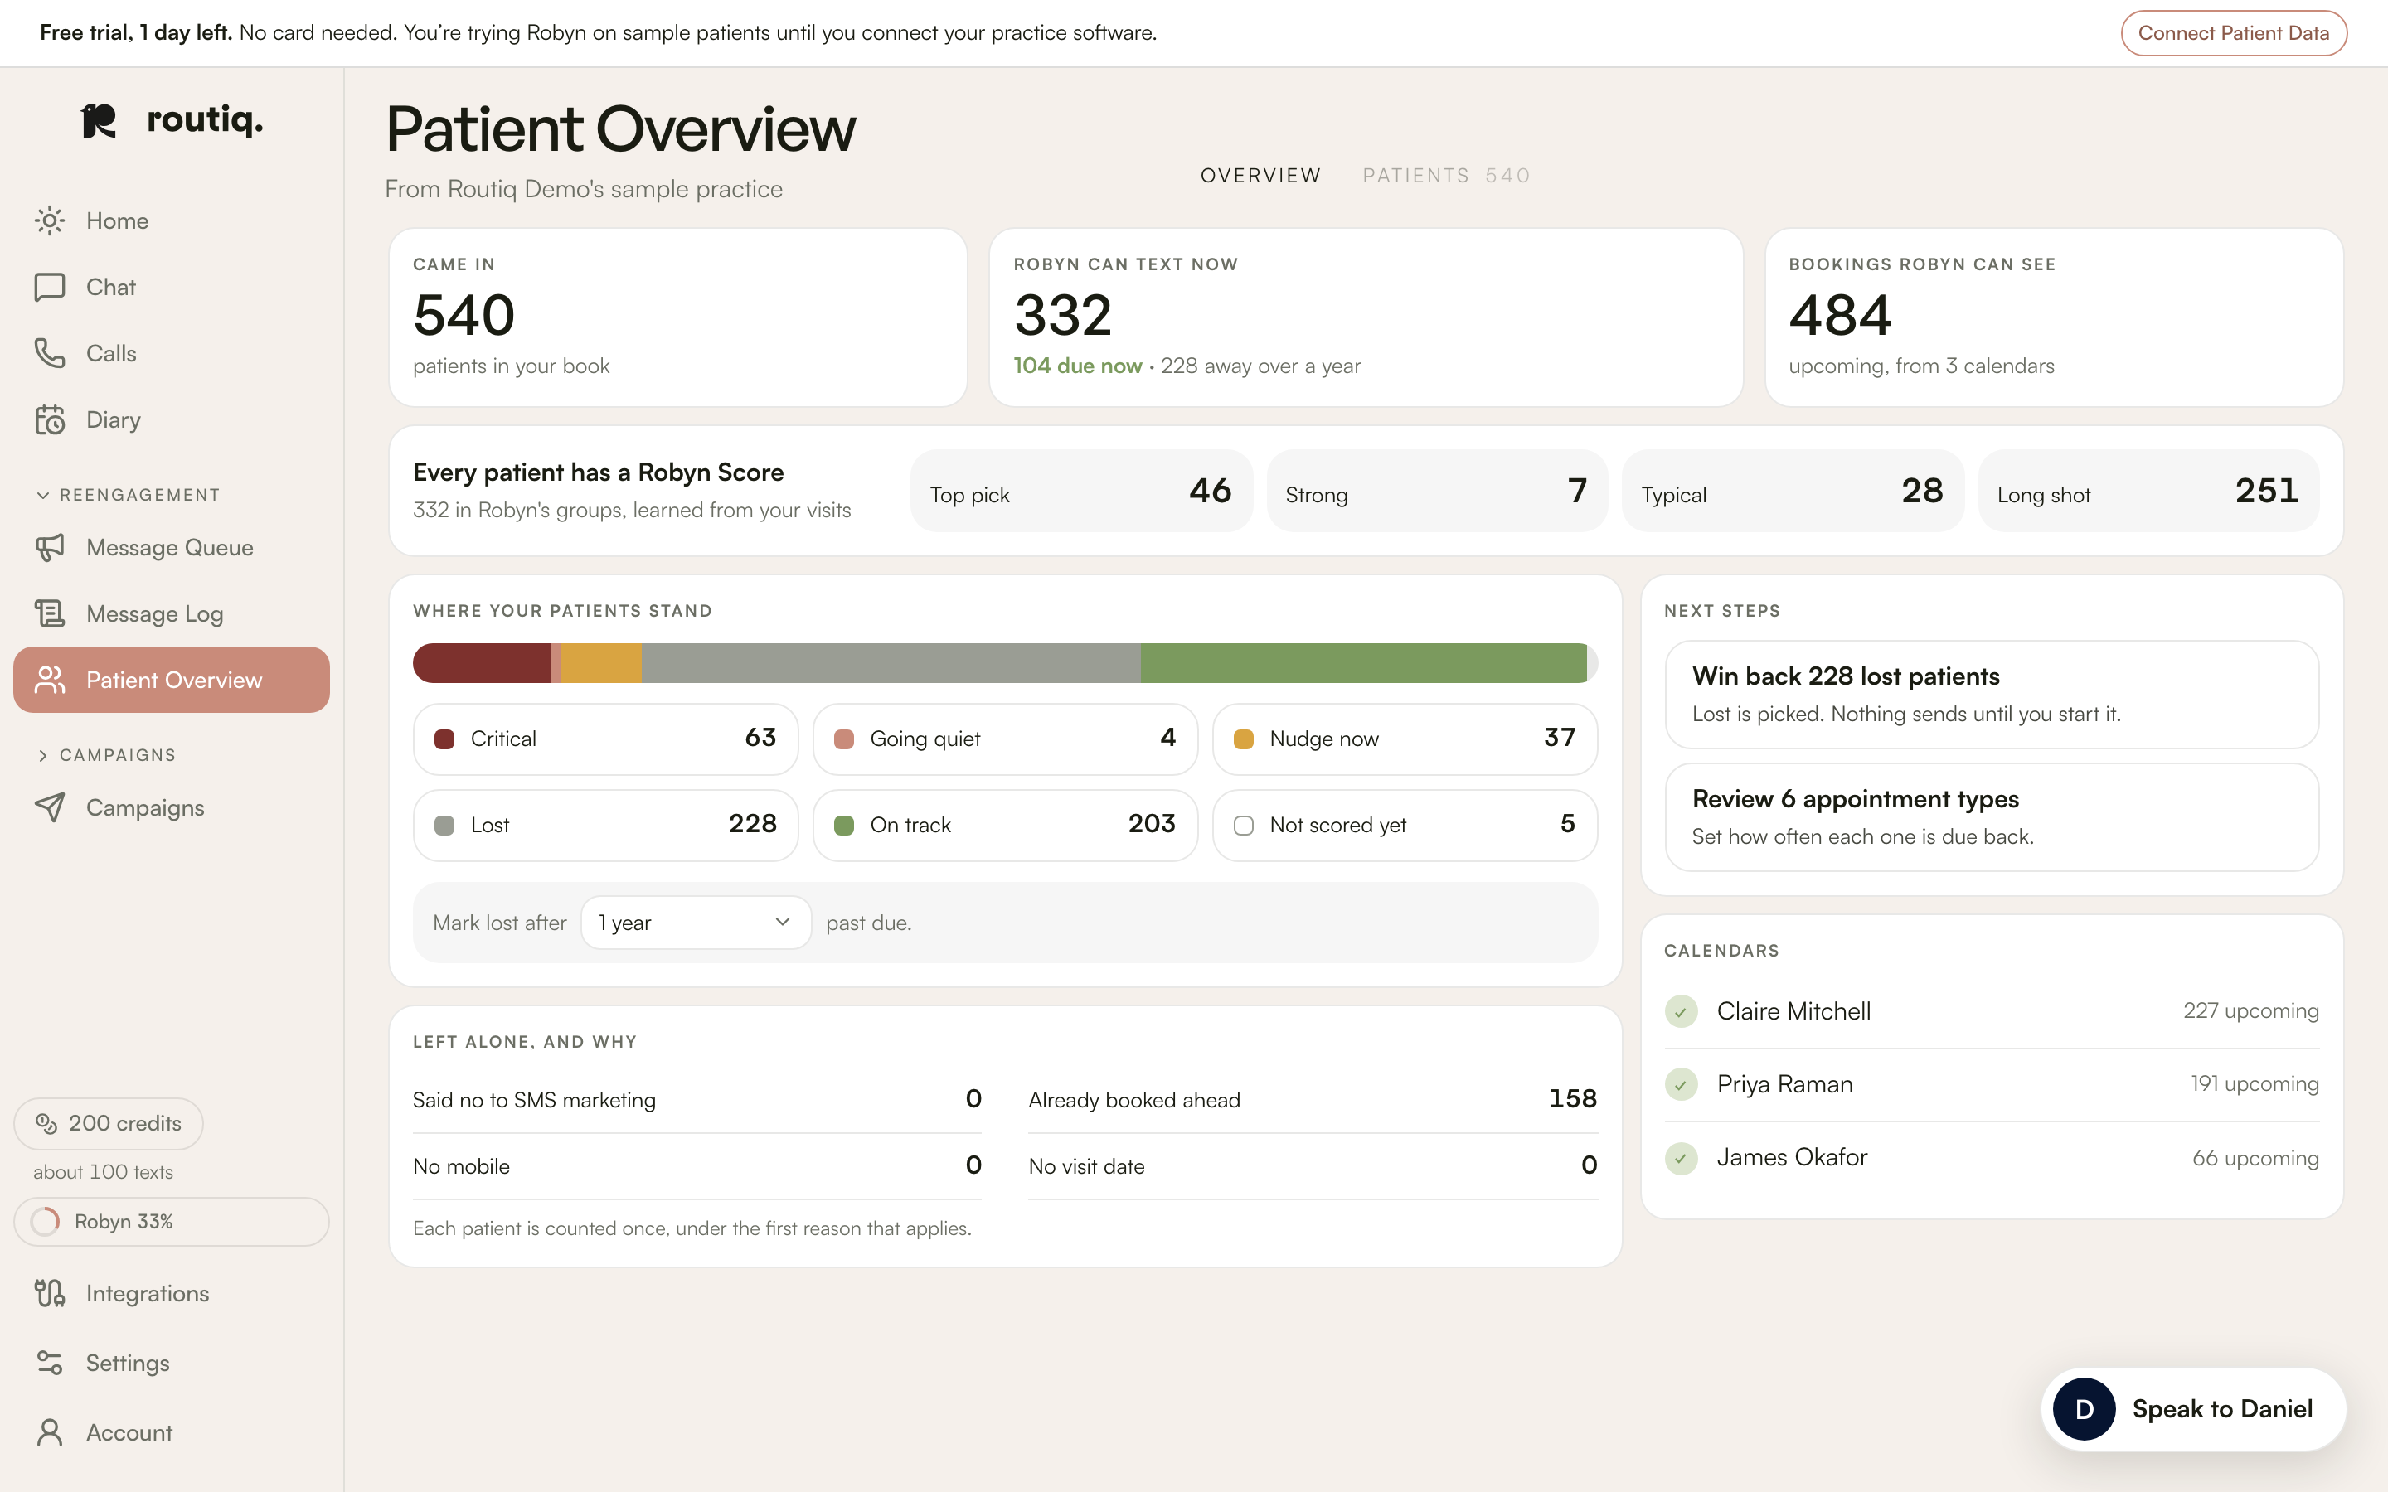Image resolution: width=2388 pixels, height=1492 pixels.
Task: Click the Speak to Daniel button
Action: click(2192, 1409)
